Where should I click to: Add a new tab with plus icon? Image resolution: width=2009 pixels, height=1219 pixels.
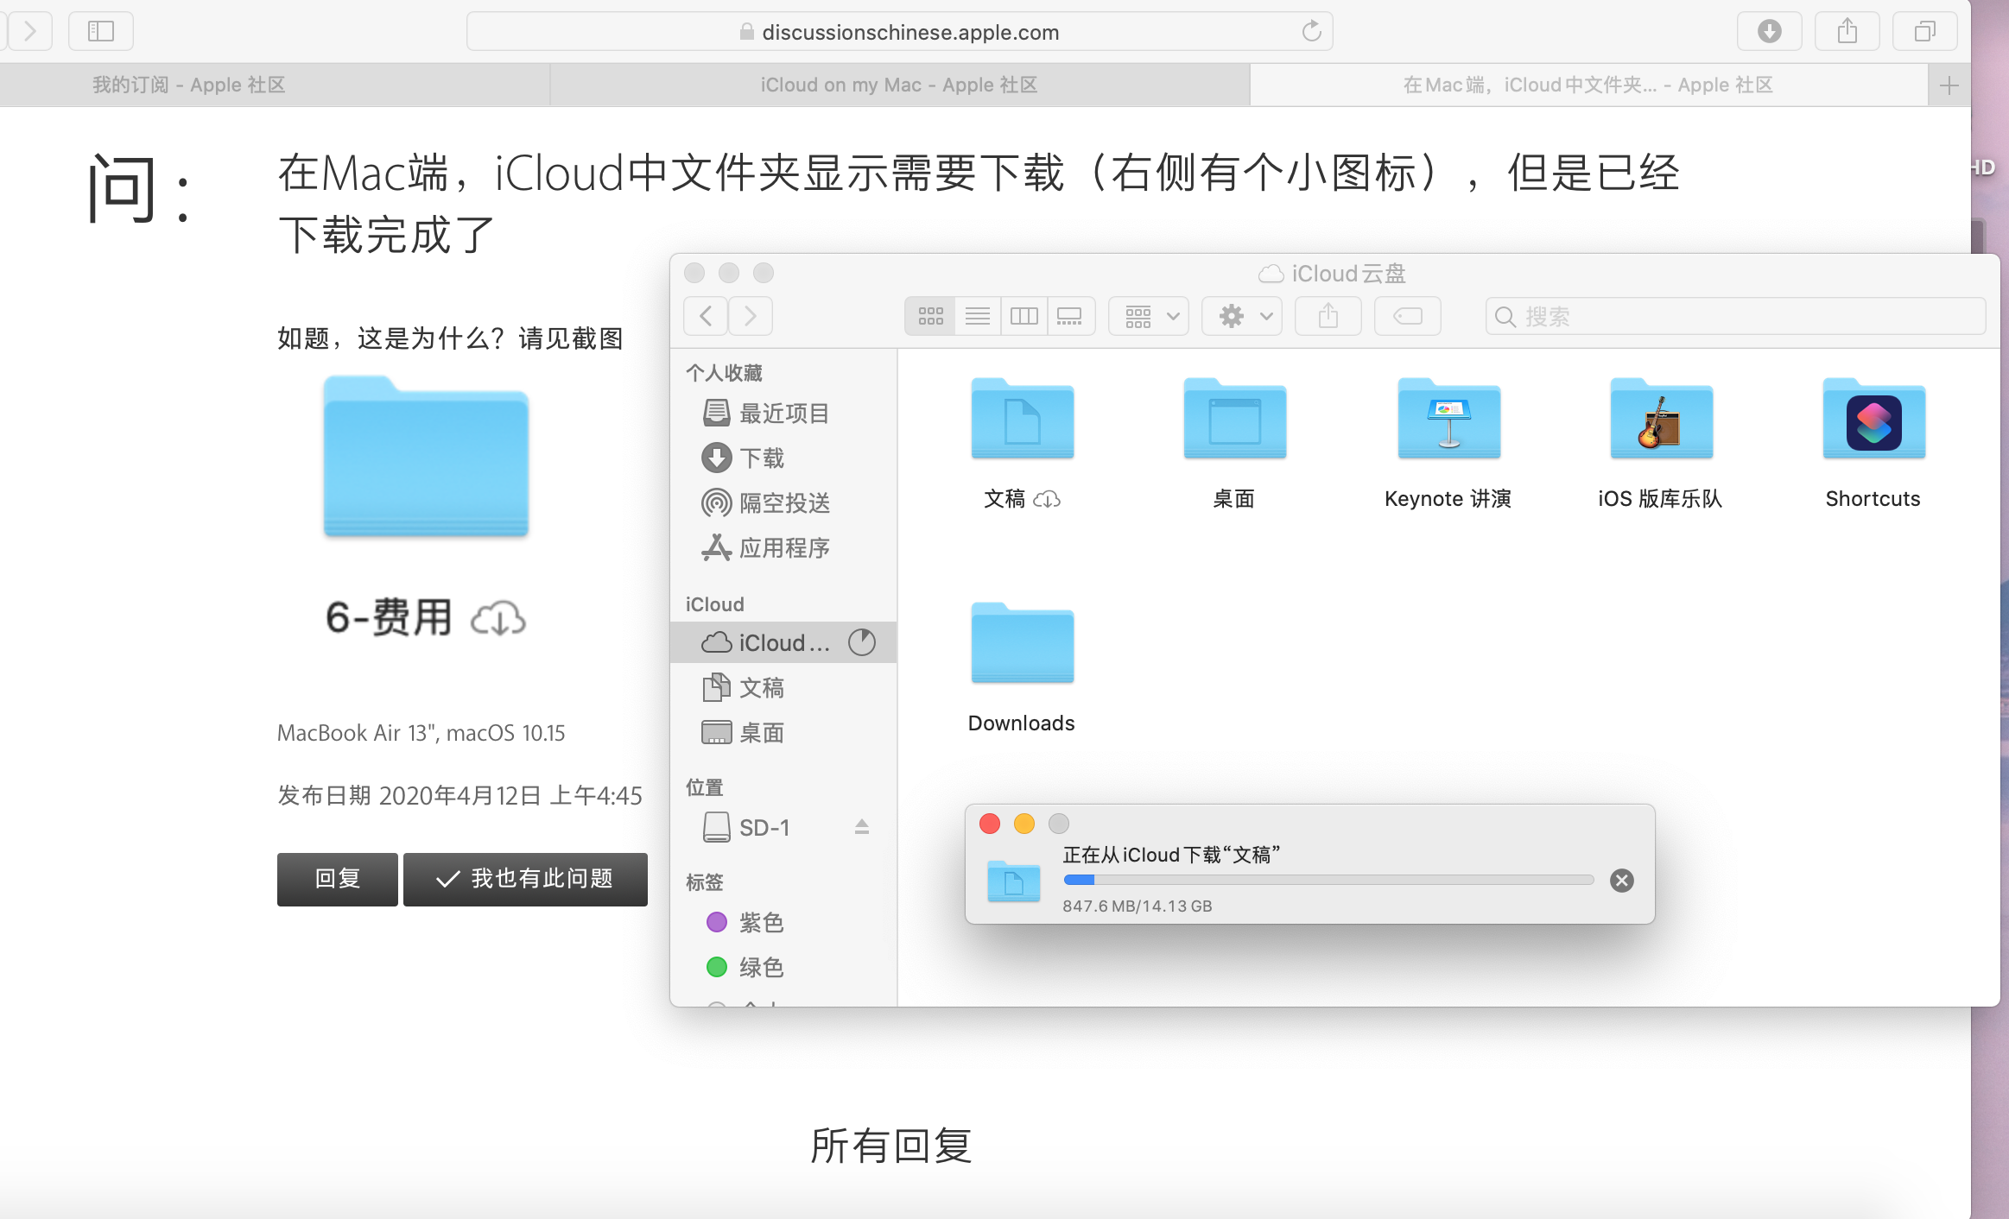tap(1949, 85)
